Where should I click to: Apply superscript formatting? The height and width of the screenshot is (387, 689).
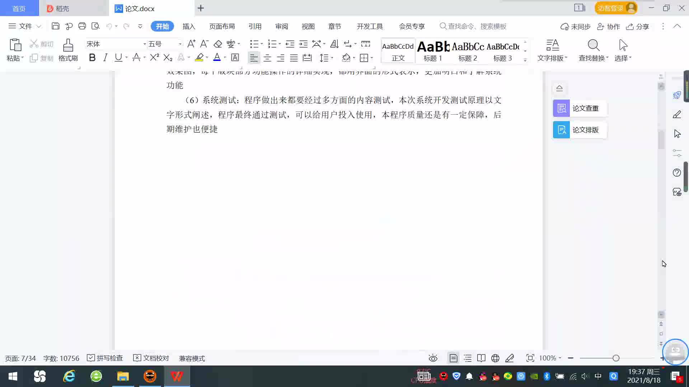click(x=154, y=57)
